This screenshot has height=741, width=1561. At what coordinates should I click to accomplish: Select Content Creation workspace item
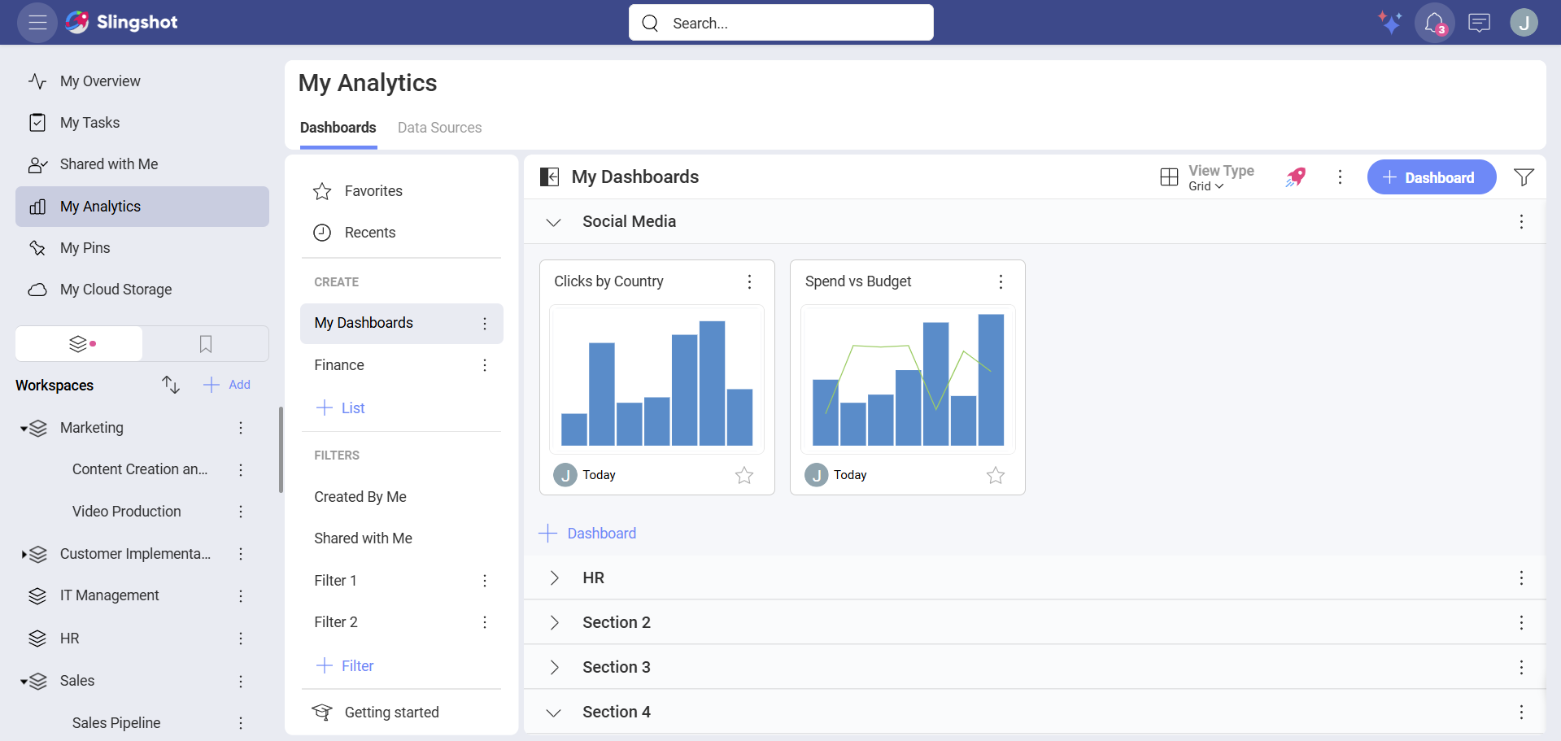point(140,469)
